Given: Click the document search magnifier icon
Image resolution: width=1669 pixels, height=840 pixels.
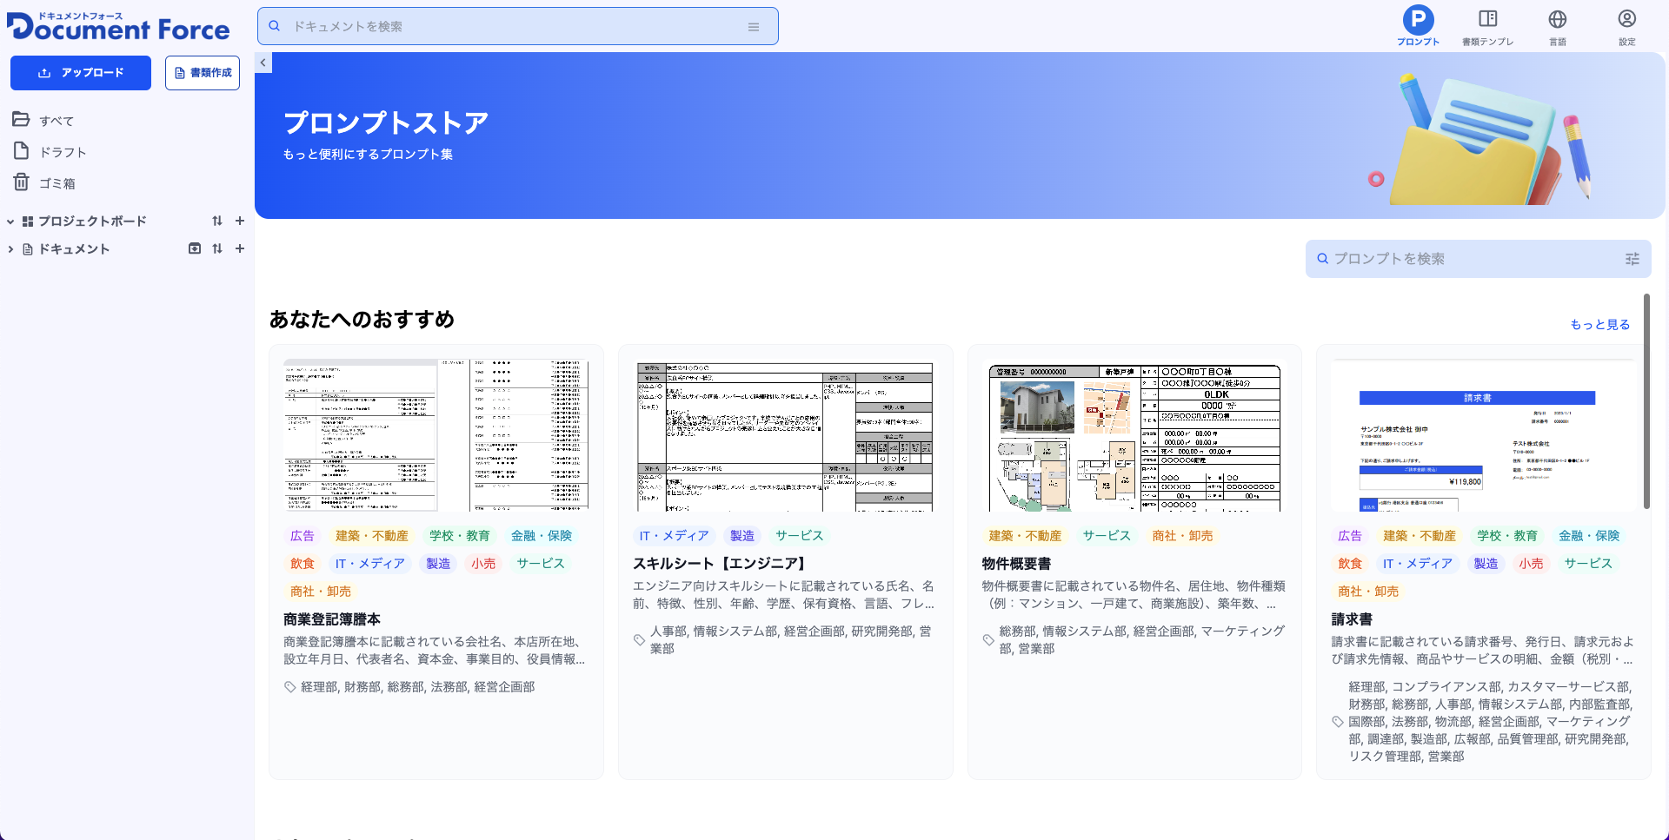Looking at the screenshot, I should (x=274, y=26).
